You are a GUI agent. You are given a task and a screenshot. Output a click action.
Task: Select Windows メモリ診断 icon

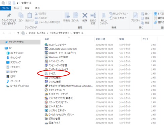click(46, 57)
